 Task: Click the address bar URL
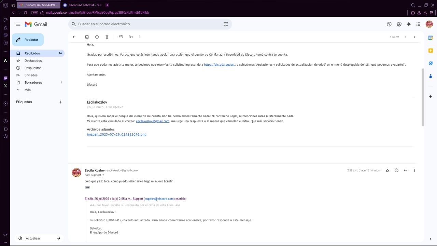(x=97, y=13)
